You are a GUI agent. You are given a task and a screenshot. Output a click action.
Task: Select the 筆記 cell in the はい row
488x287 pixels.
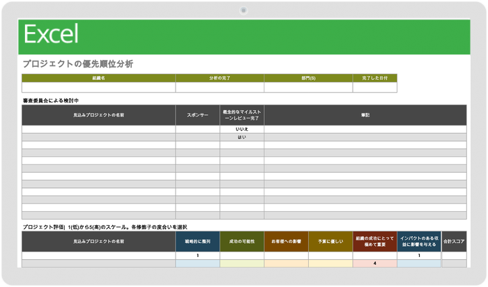[365, 137]
